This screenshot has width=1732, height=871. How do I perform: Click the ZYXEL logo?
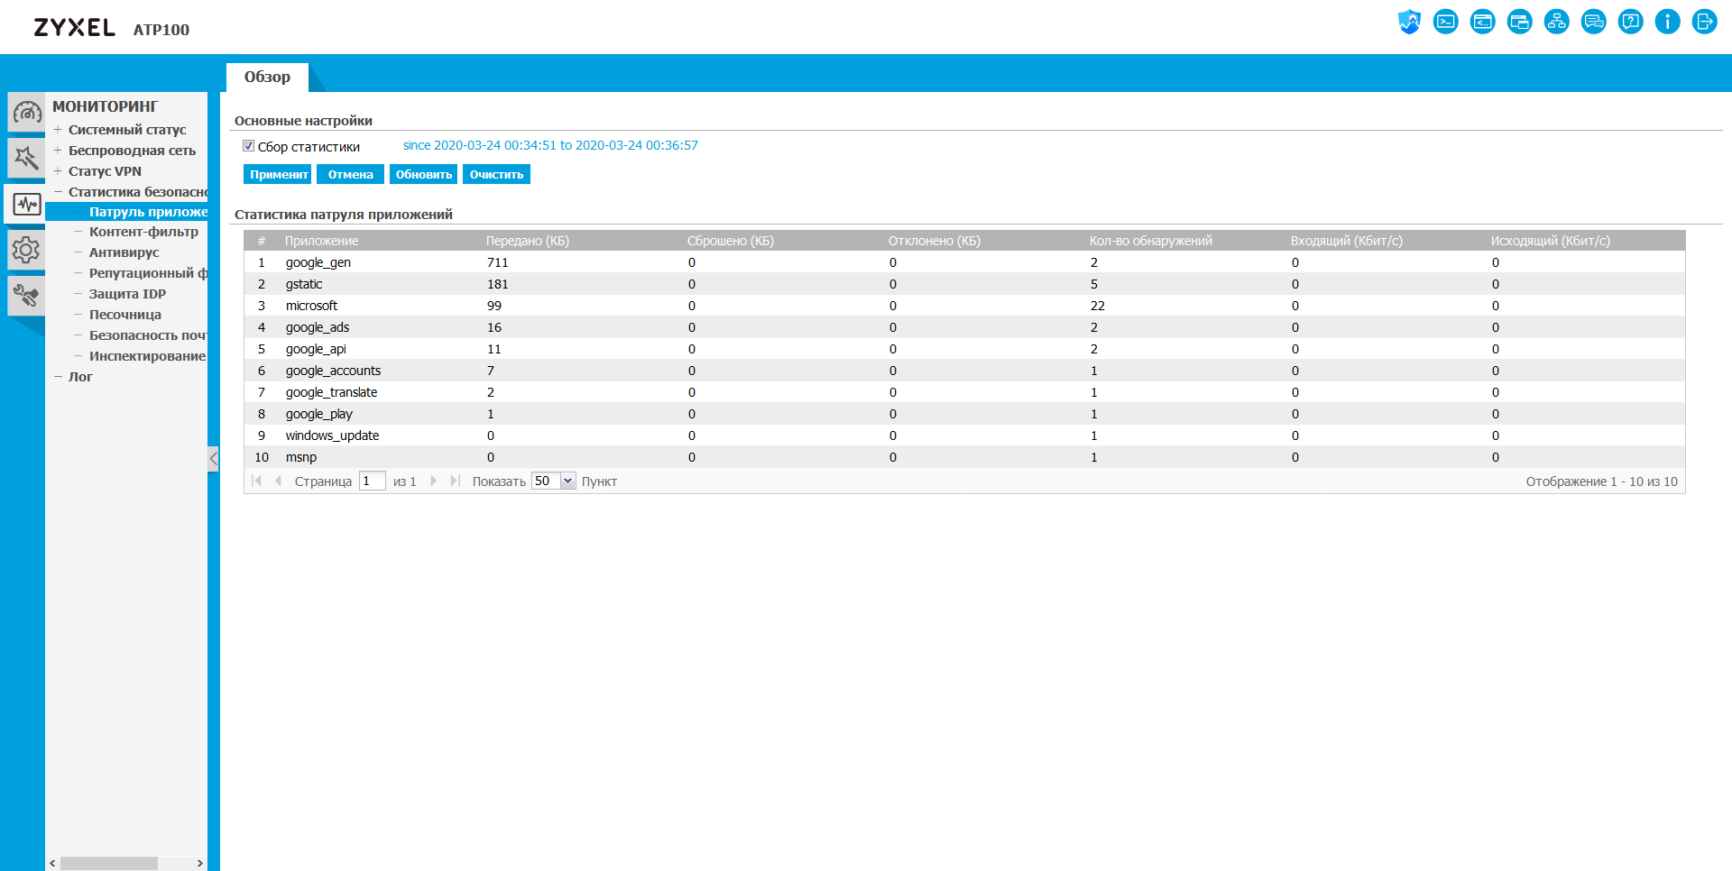click(x=75, y=28)
